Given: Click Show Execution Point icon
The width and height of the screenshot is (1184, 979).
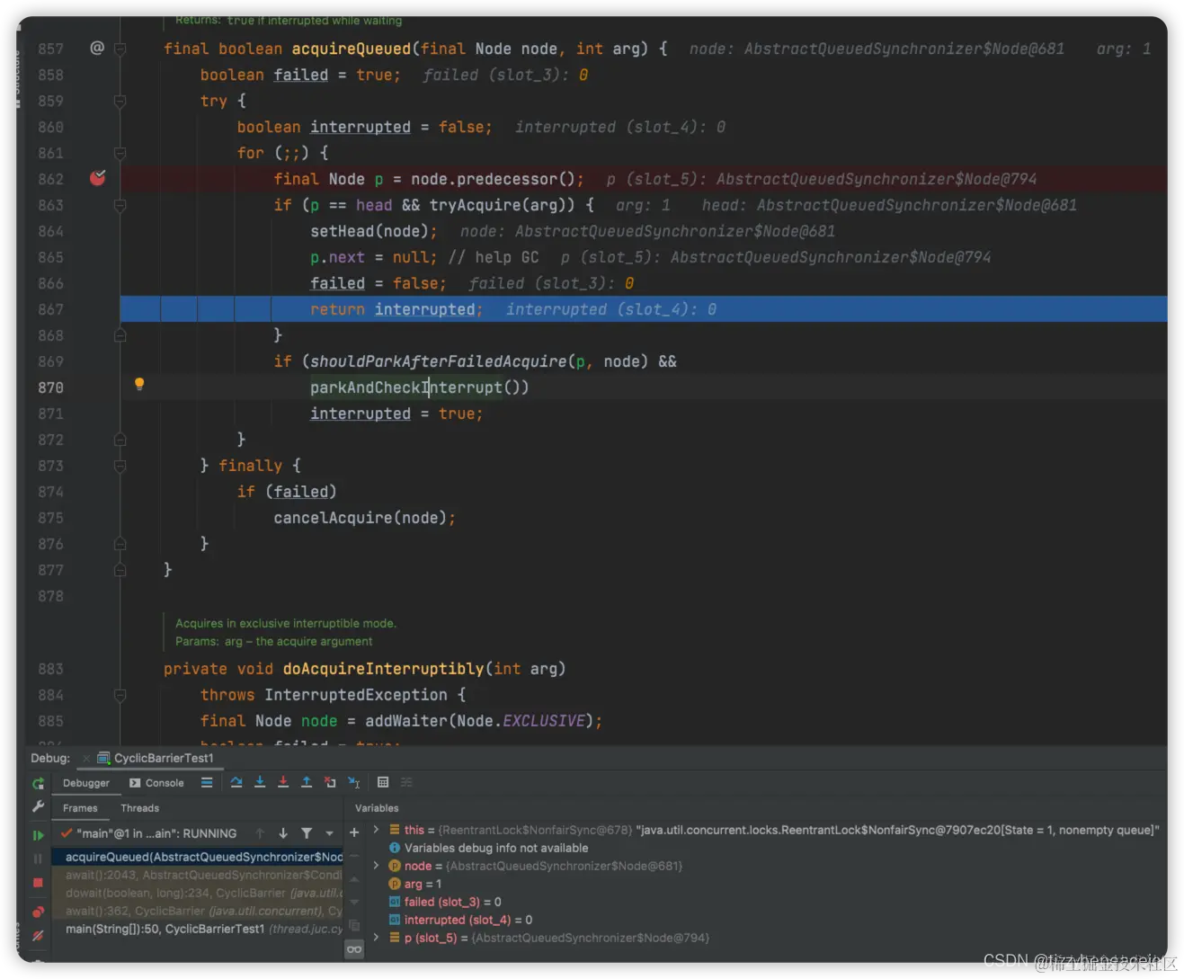Looking at the screenshot, I should click(207, 782).
